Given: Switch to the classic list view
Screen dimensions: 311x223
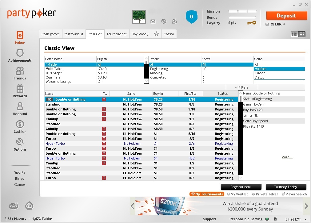Looking at the screenshot, I should (x=302, y=34).
